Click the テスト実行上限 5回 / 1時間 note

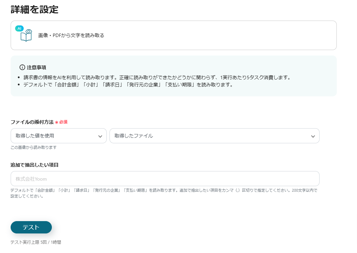pyautogui.click(x=36, y=242)
